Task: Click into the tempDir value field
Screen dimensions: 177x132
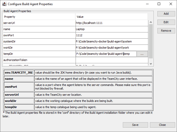Action: click(x=106, y=54)
